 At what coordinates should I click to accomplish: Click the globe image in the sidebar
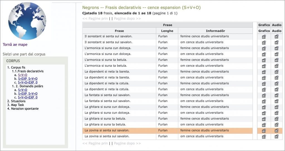[x=27, y=21]
